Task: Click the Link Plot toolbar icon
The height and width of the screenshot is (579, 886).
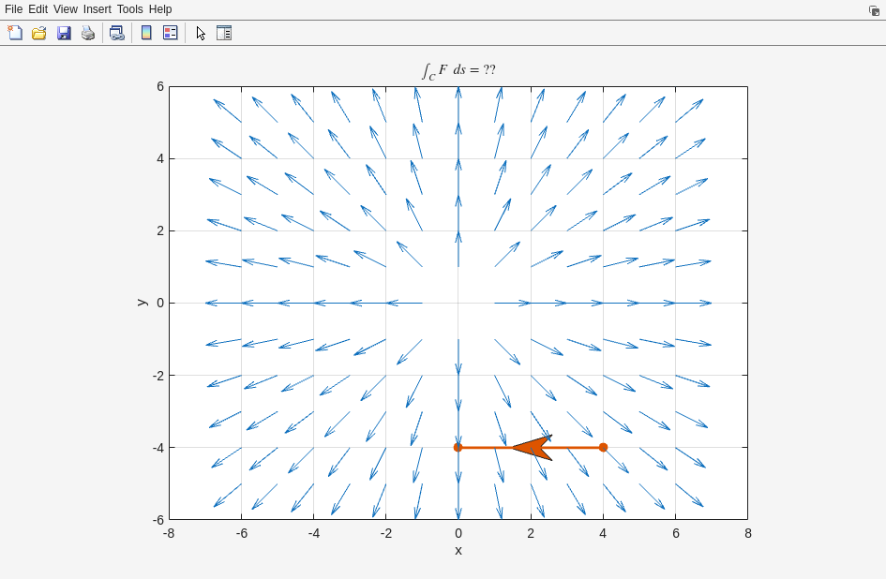Action: coord(116,33)
